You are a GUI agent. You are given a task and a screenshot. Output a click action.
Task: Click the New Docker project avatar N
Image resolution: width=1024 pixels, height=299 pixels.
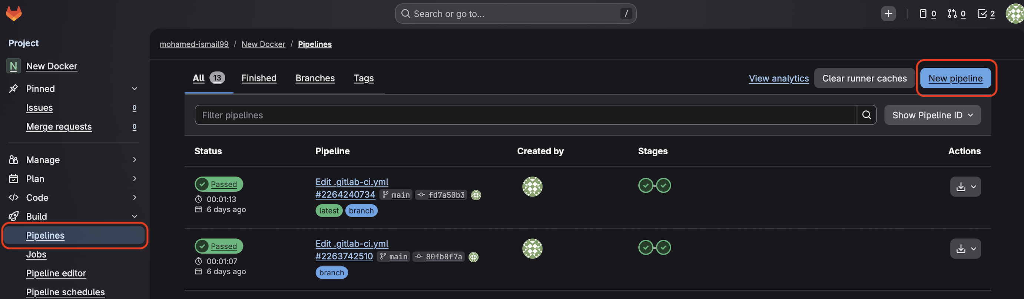13,66
